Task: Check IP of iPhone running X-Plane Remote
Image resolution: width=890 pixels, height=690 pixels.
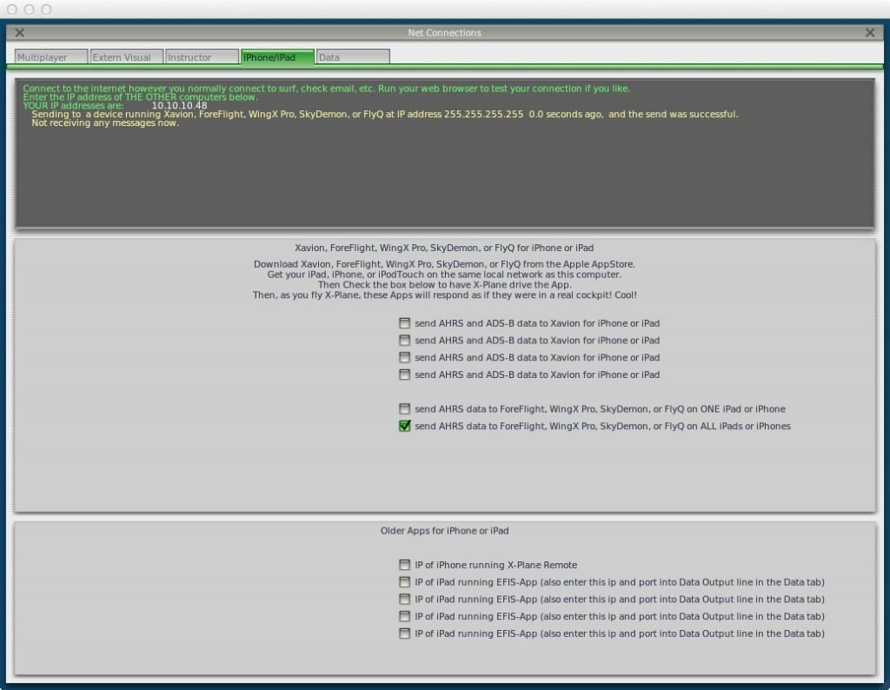Action: click(404, 565)
